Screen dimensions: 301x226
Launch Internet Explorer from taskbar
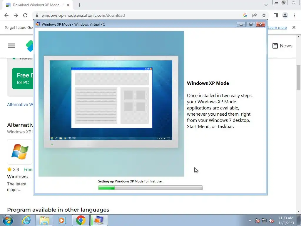[x=26, y=220]
